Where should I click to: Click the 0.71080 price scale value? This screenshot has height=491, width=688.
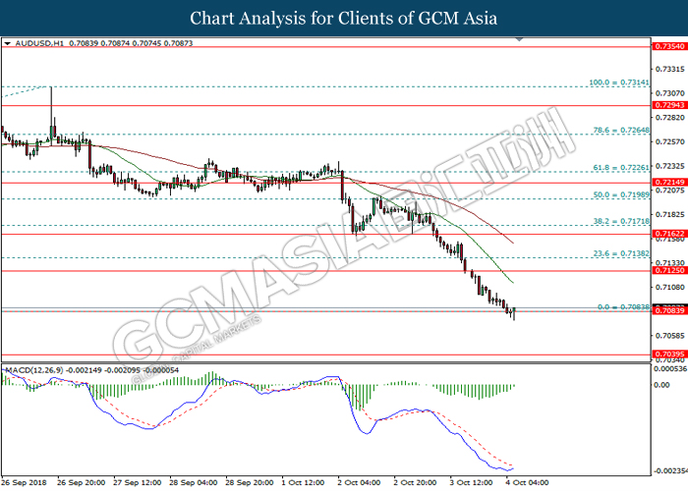[x=670, y=287]
